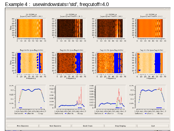Open the window menu icon in title bar
Screen dimensions: 174x131
tap(7, 9)
